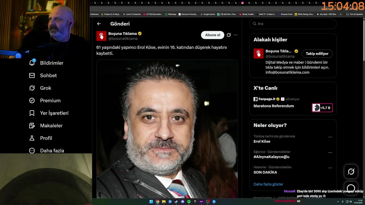Click Daha fazla göster link

[x=268, y=184]
